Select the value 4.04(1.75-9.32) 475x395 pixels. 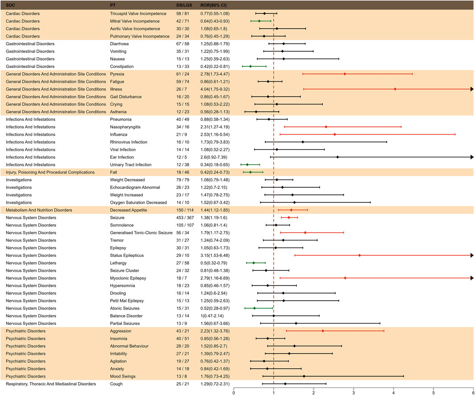point(215,89)
